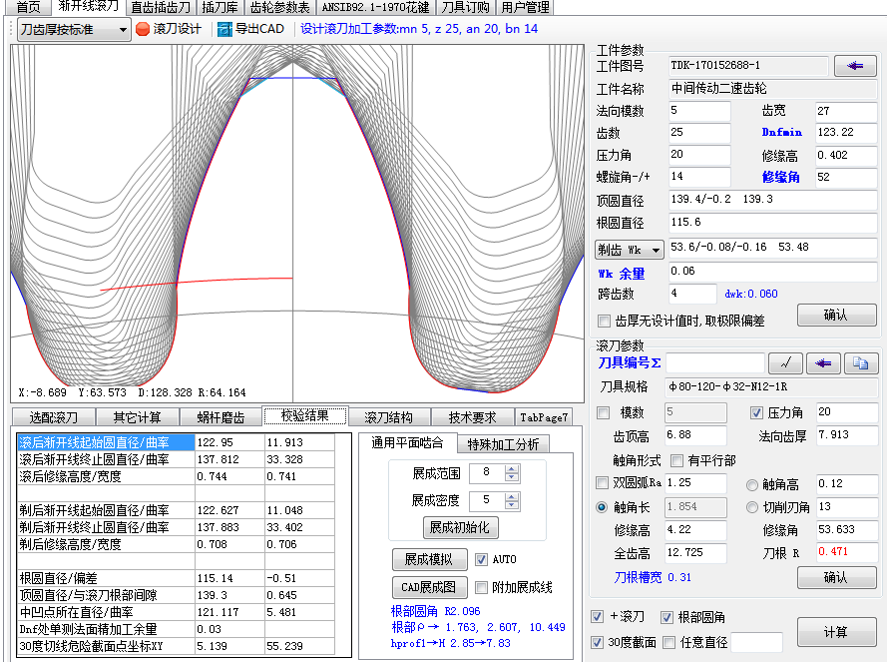Expand the 剃齿 Wk dropdown
The width and height of the screenshot is (887, 662).
[629, 250]
